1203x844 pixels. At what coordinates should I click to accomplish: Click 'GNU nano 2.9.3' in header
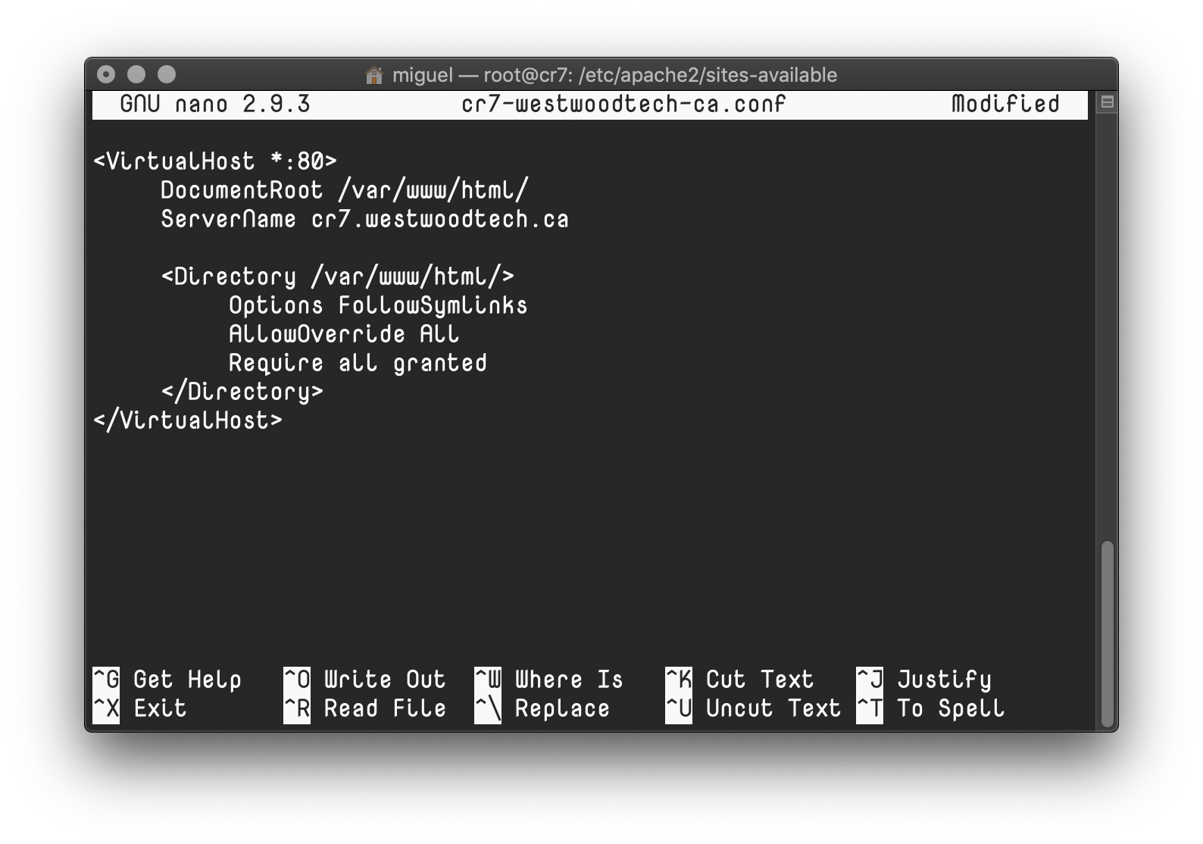pyautogui.click(x=215, y=104)
